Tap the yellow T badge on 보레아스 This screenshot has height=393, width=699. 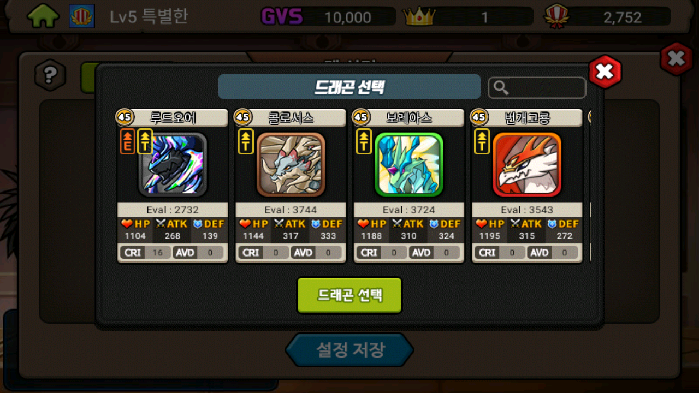point(364,142)
